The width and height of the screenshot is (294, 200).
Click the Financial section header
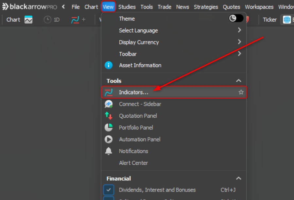119,178
